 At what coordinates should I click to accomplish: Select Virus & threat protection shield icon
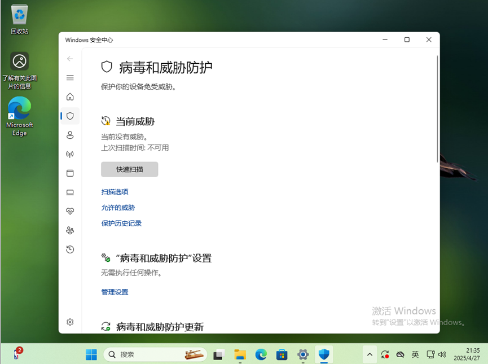click(70, 116)
